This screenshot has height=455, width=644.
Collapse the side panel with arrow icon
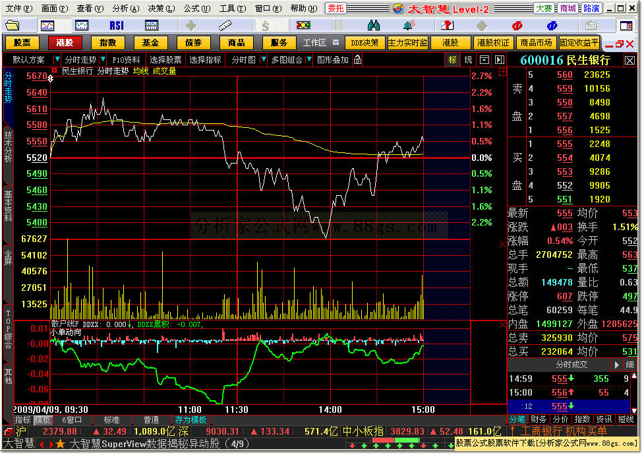[500, 60]
